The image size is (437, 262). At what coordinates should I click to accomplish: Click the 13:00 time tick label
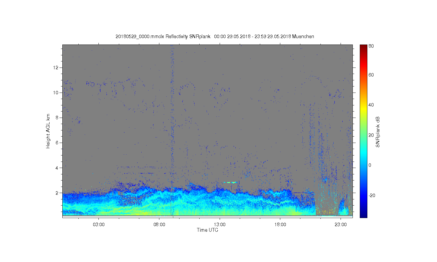pyautogui.click(x=220, y=225)
